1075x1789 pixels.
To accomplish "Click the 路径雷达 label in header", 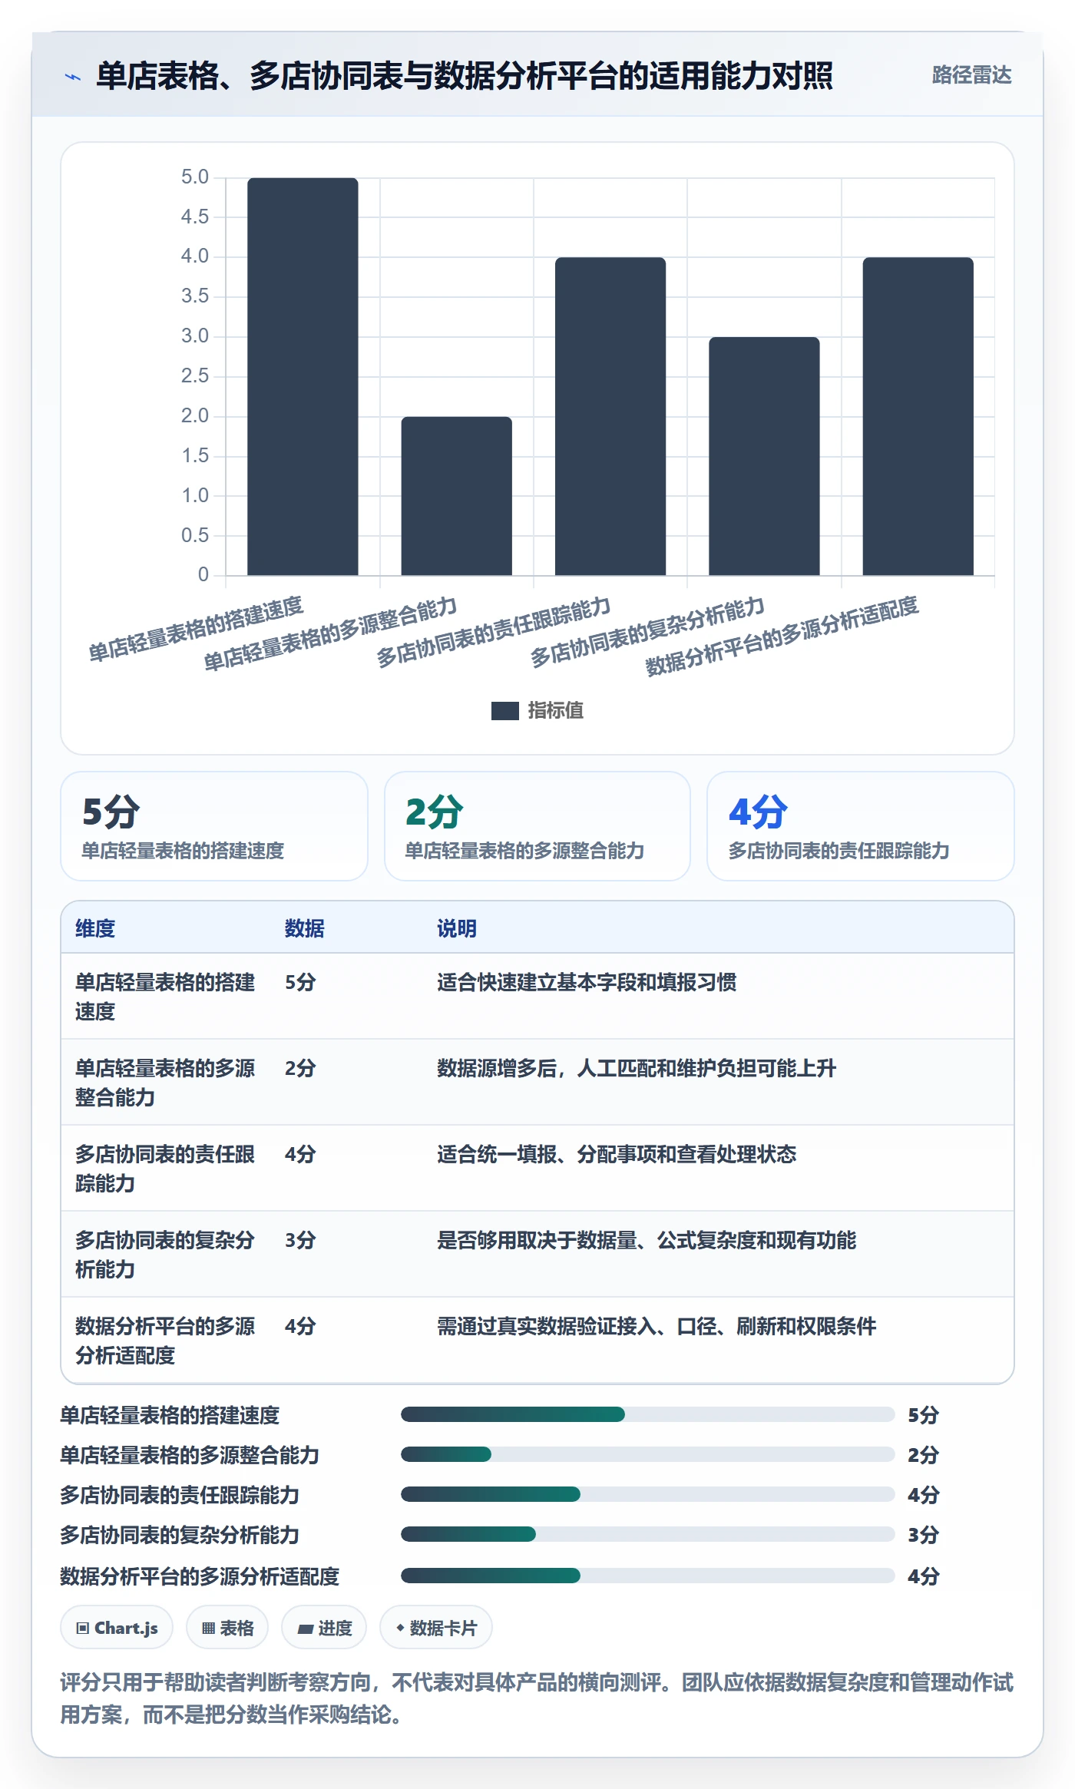I will [971, 75].
